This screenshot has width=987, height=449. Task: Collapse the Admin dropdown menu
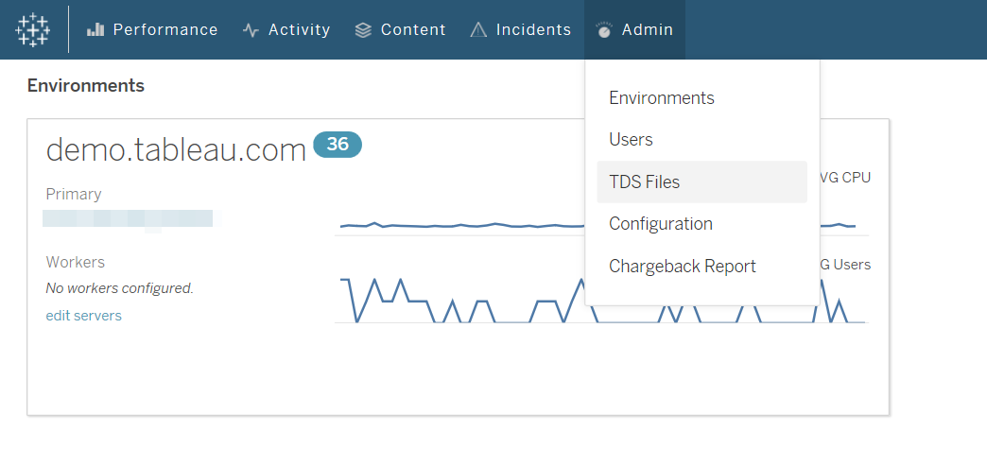[x=634, y=29]
